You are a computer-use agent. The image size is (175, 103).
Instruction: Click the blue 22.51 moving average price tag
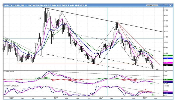point(168,58)
